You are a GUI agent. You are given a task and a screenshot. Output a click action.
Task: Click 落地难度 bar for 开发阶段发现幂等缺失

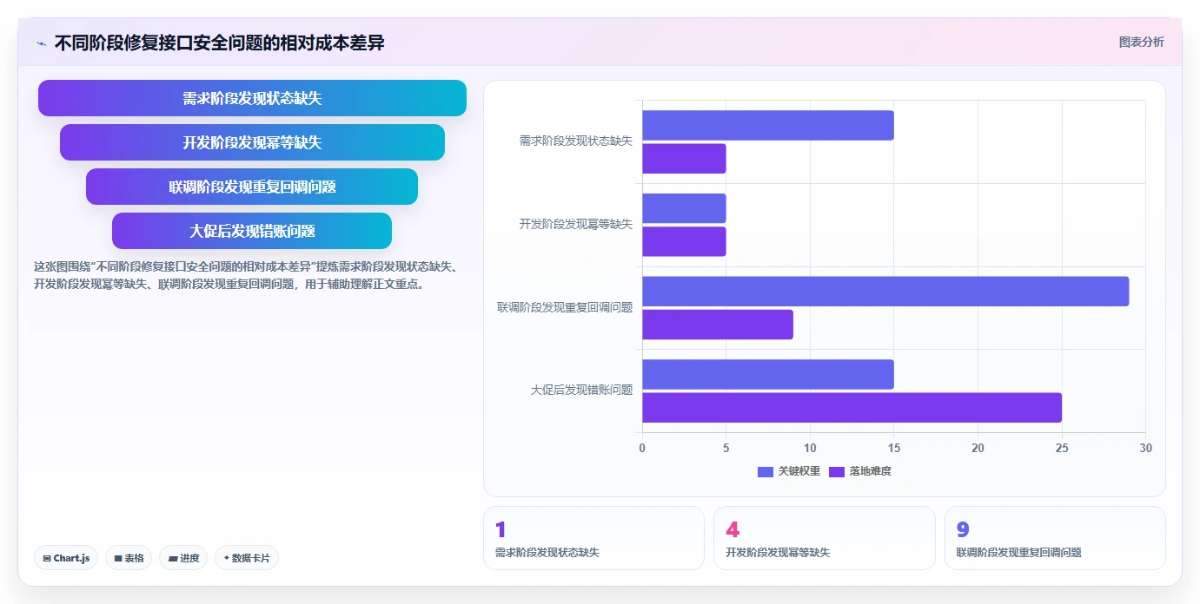(684, 241)
